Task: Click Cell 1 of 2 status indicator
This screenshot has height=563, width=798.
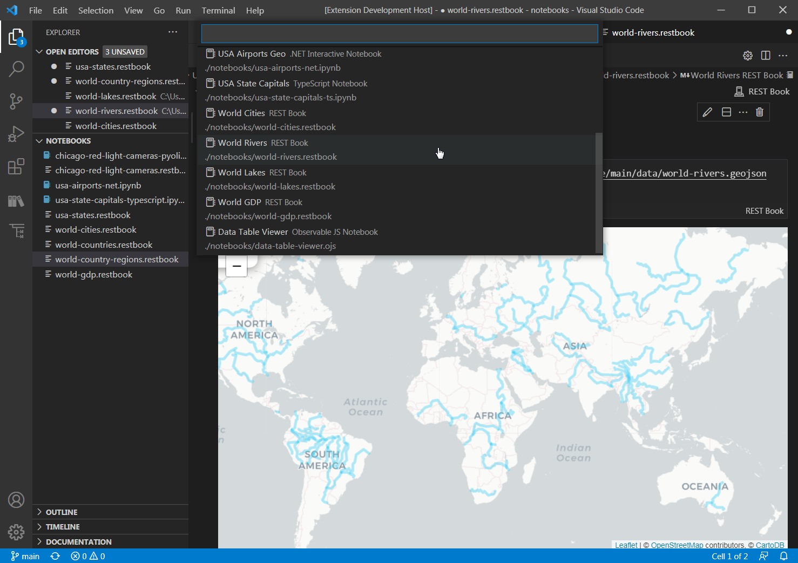Action: [x=729, y=556]
